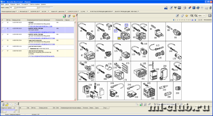This screenshot has height=116, width=213.
Task: Tick the 'Заменено на' replacement checkbox
Action: [29, 48]
